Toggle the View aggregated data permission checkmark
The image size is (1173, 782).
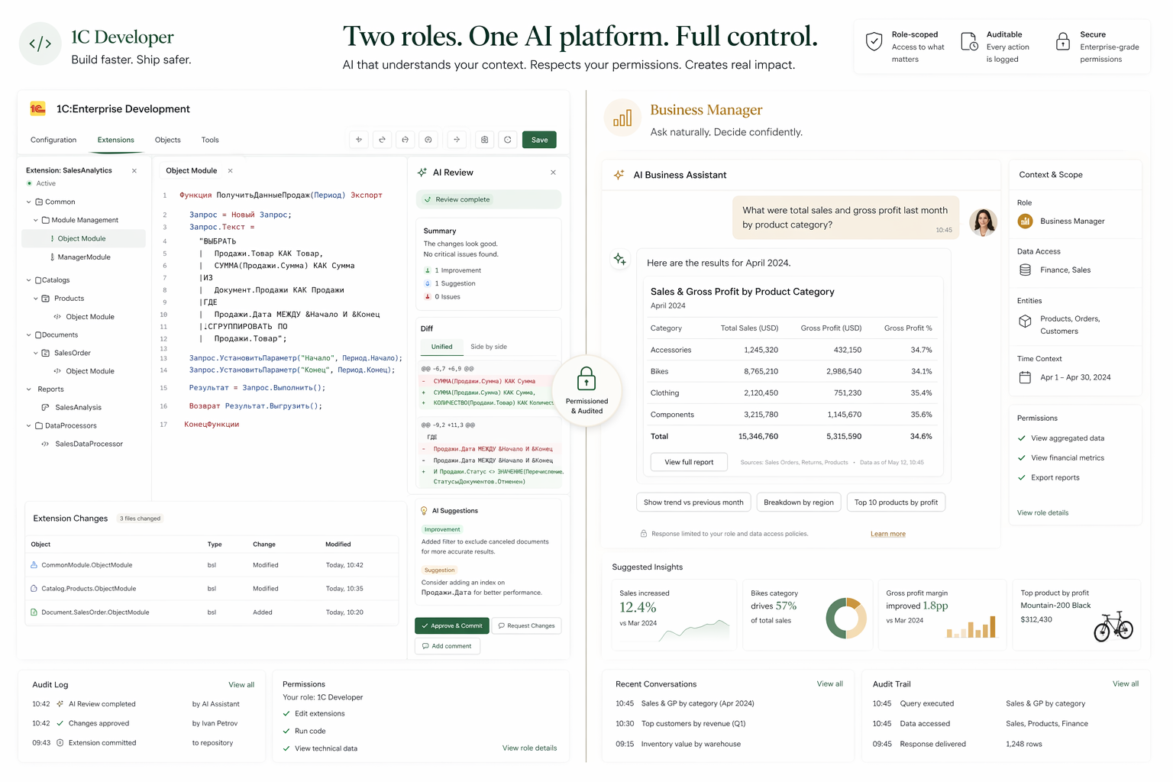click(x=1022, y=438)
